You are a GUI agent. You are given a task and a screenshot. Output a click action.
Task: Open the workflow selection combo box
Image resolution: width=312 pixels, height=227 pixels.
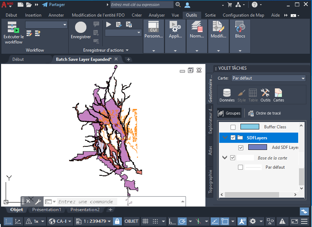point(46,25)
